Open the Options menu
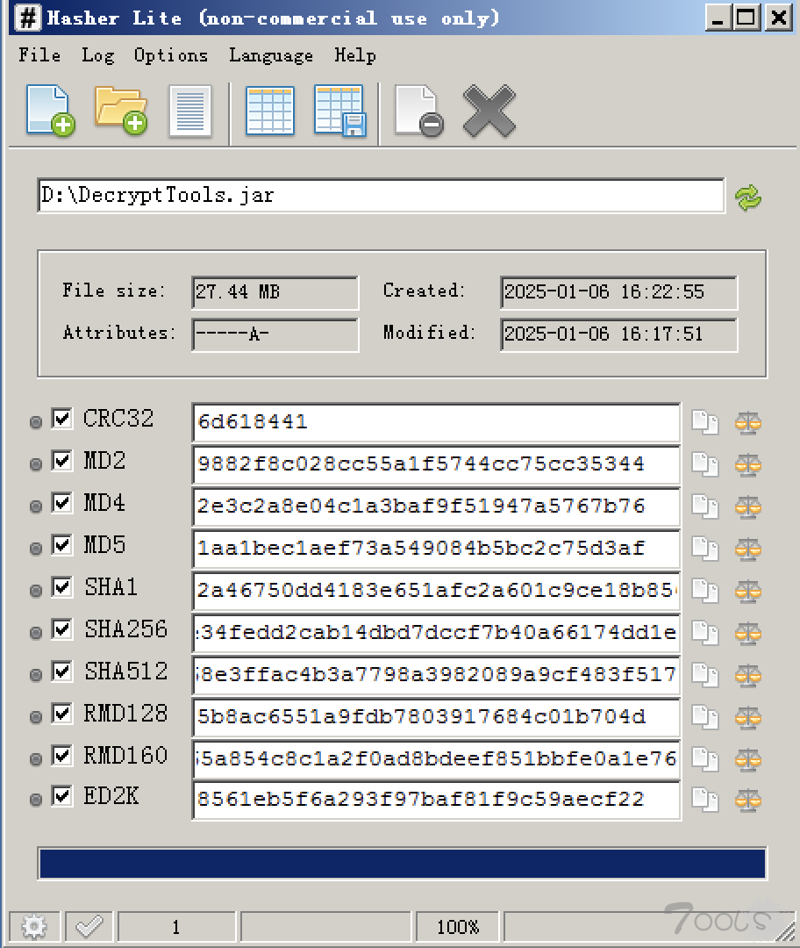Screen dimensions: 800x948 coord(171,55)
